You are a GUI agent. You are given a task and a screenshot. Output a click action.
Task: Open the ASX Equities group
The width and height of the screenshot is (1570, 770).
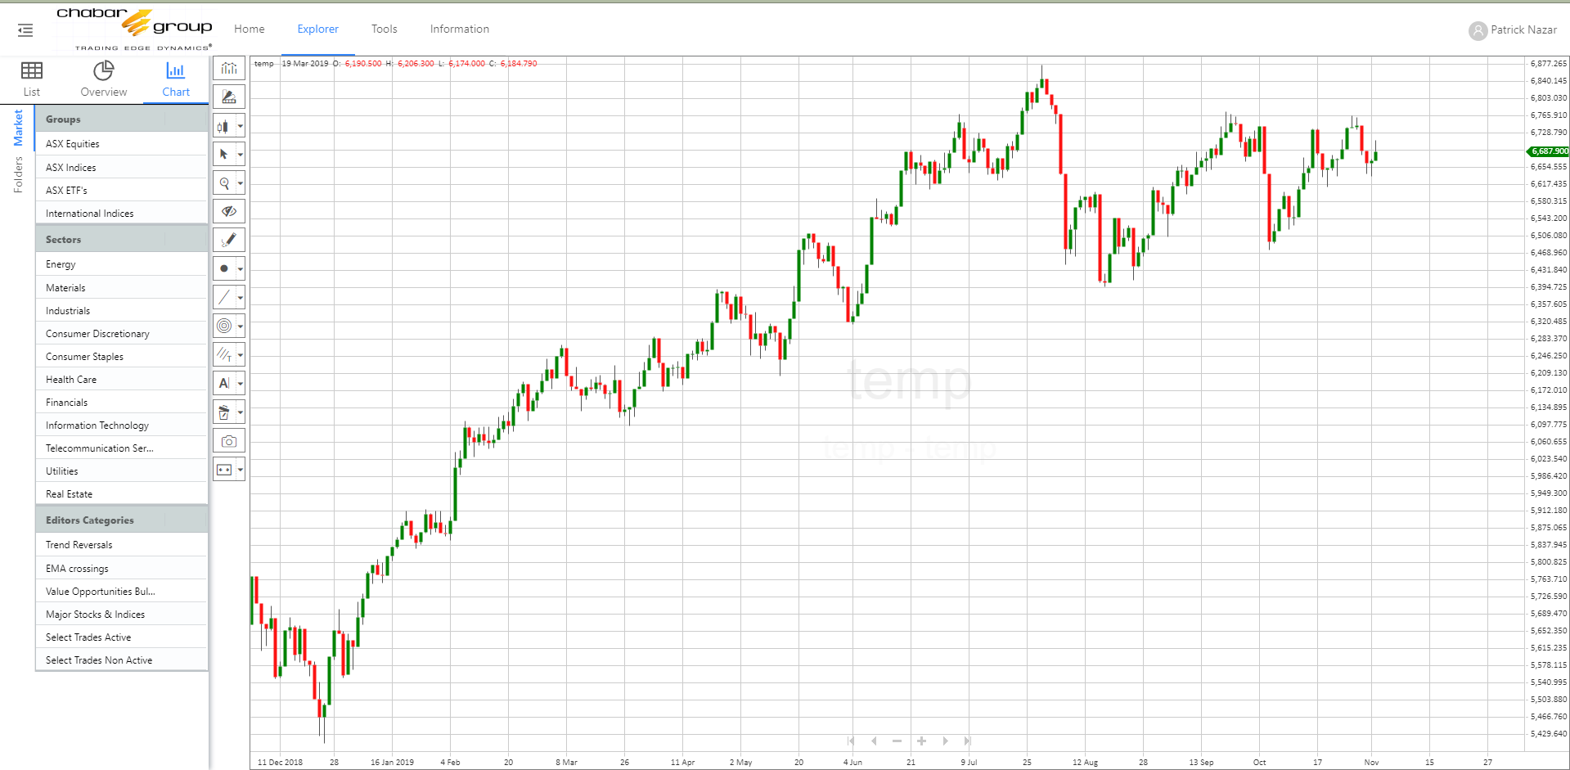73,144
